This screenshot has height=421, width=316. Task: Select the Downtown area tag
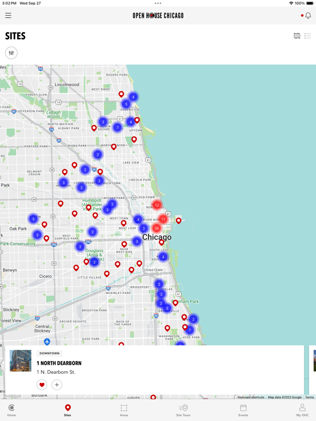pos(49,354)
